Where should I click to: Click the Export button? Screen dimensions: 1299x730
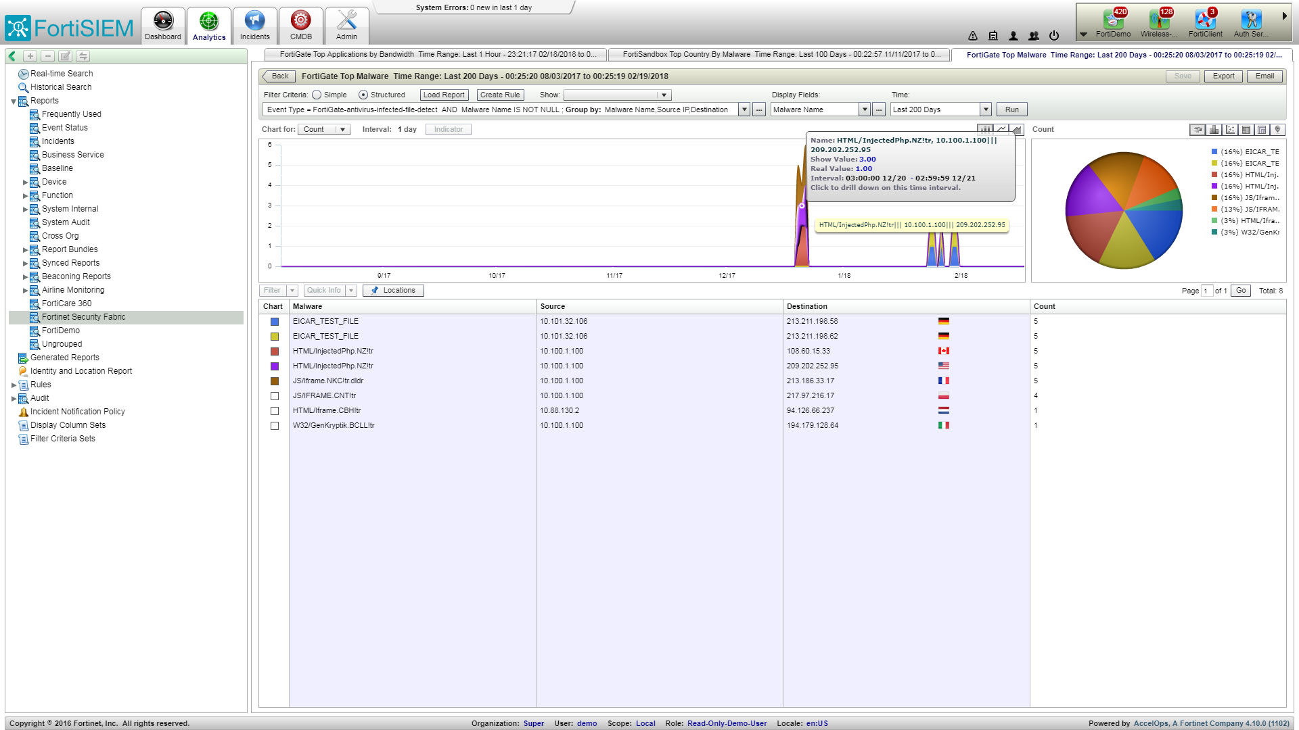click(1223, 76)
